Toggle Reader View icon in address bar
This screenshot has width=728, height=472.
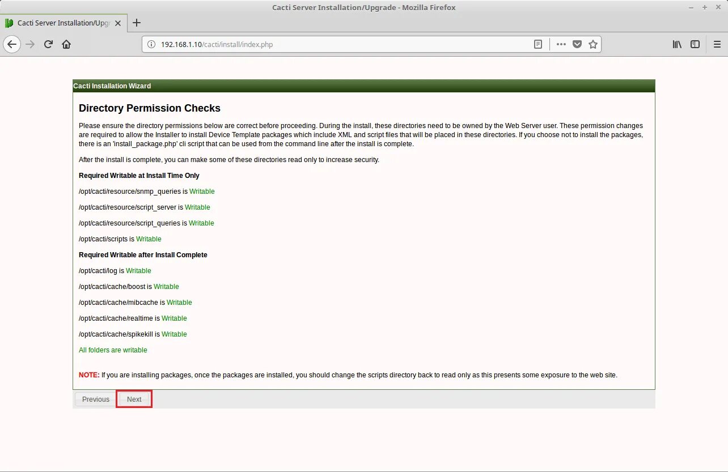[538, 44]
